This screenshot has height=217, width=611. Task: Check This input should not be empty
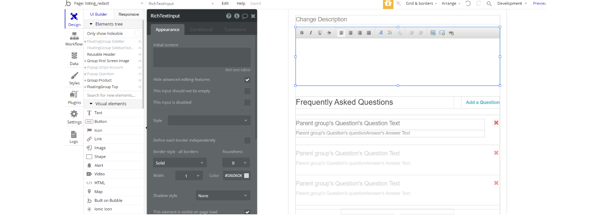coord(247,91)
